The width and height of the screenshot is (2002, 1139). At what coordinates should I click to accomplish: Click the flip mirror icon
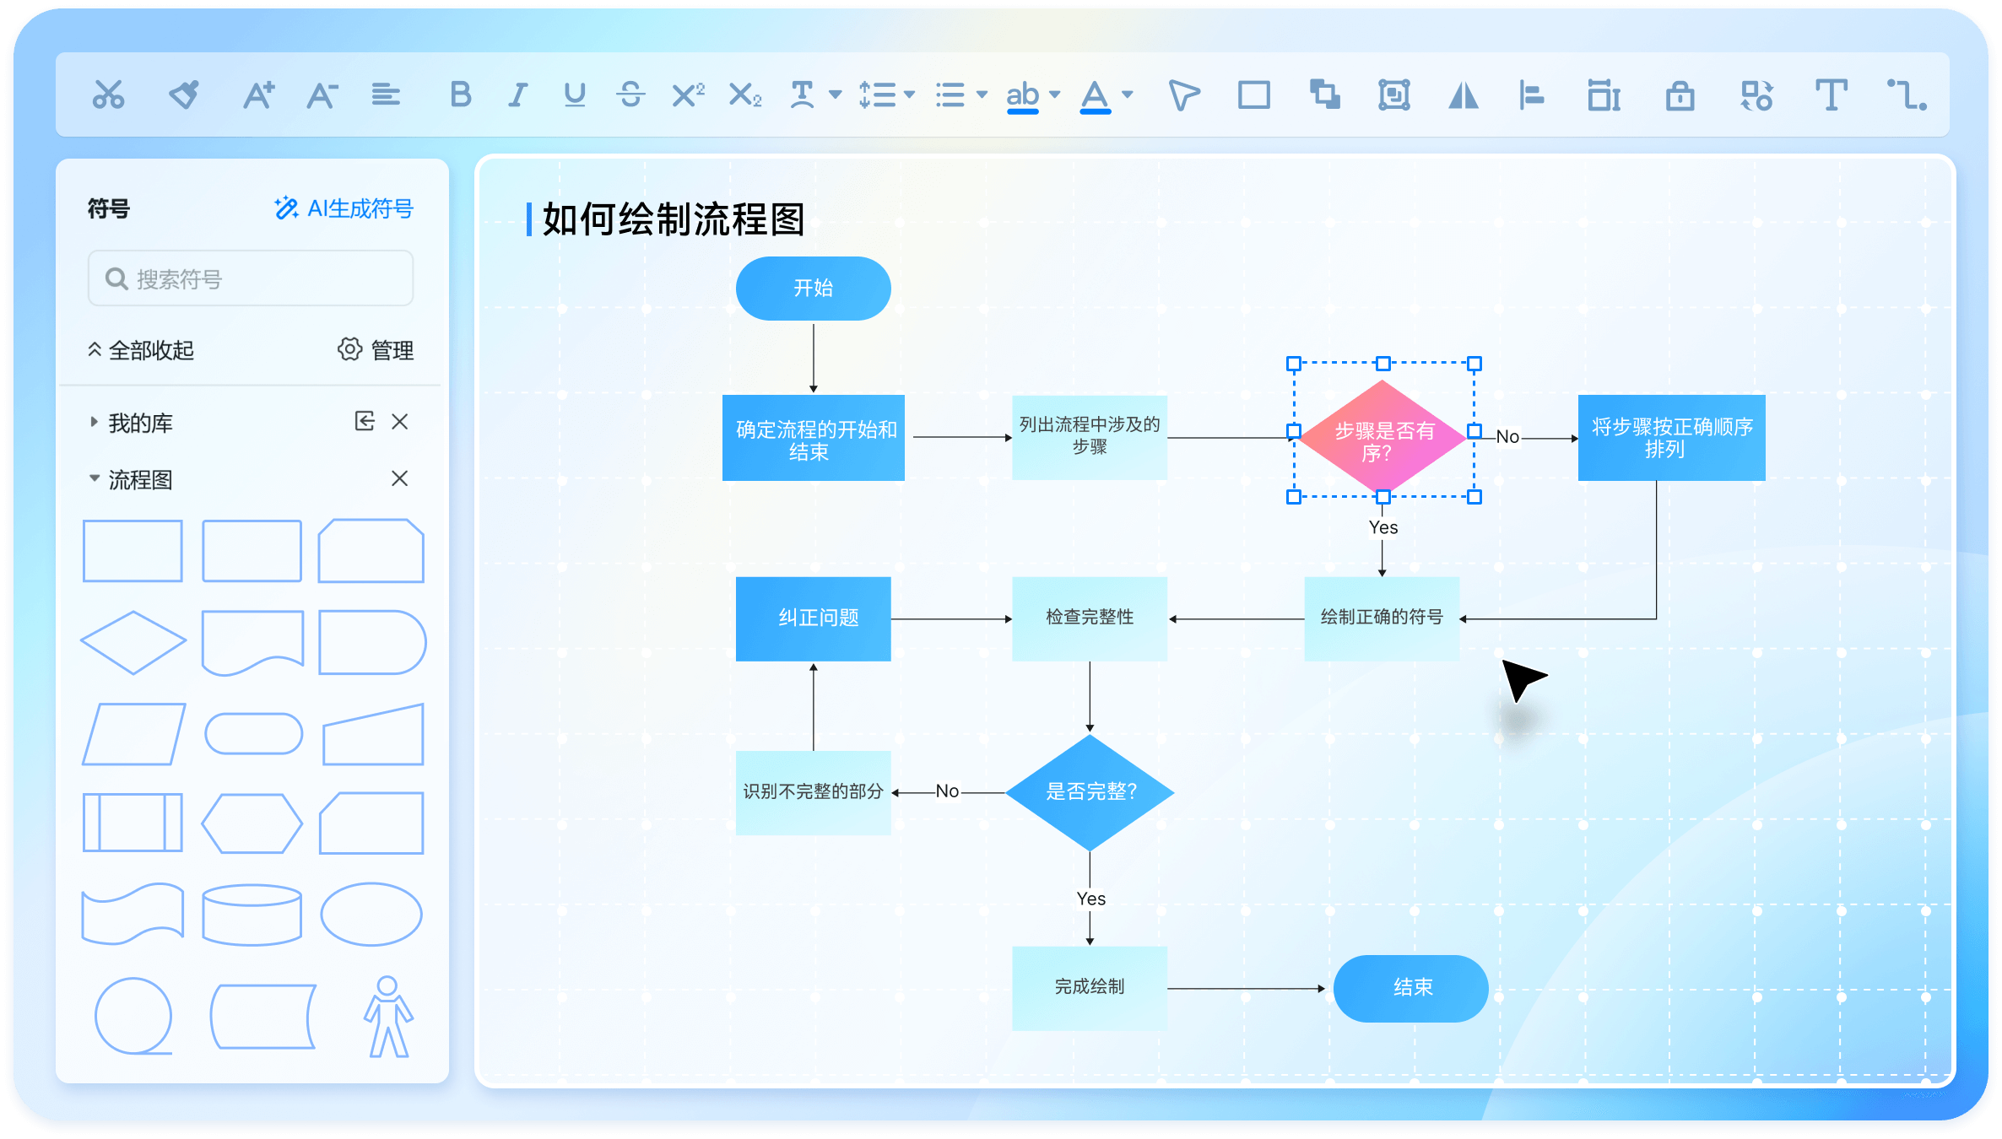1464,94
